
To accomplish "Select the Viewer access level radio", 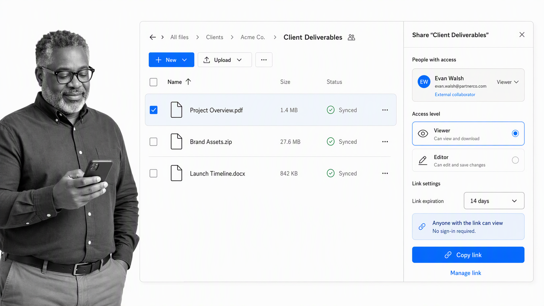I will click(x=515, y=133).
